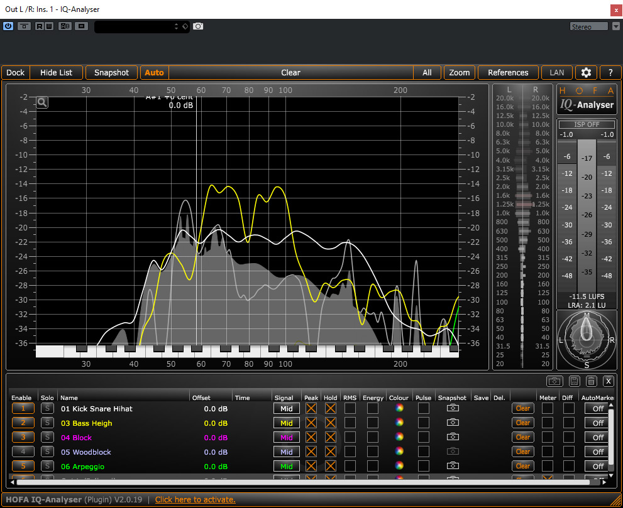Click the 'Click here to activate' link
623x508 pixels.
point(195,499)
